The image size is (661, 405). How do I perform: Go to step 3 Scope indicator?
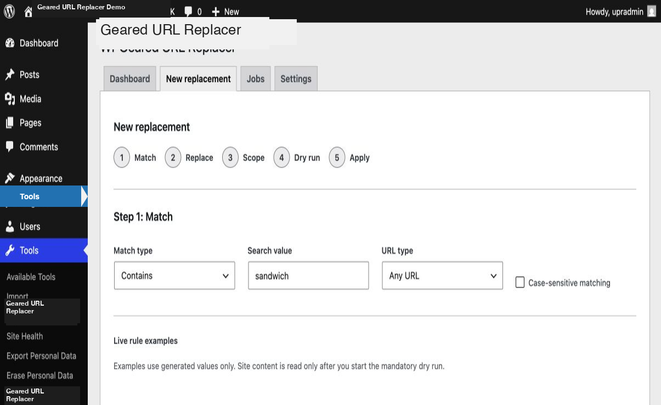click(x=243, y=157)
